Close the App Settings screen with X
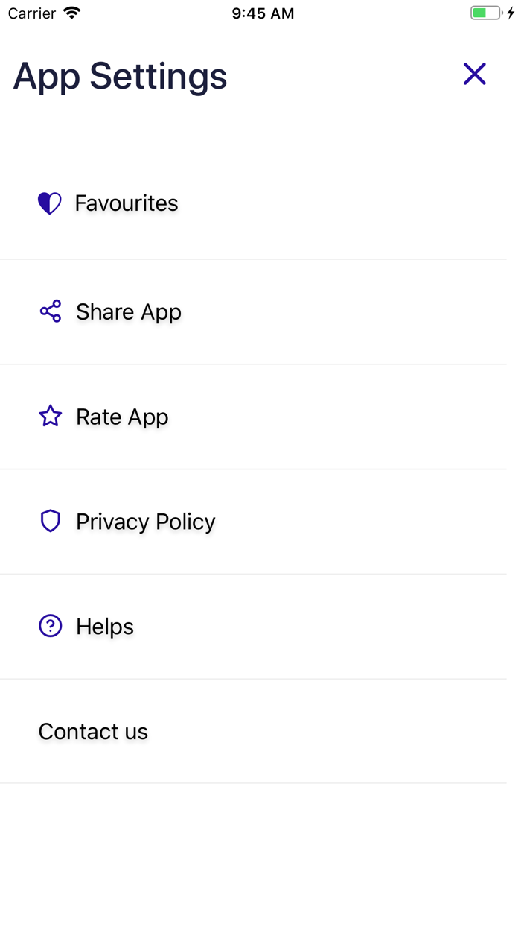The width and height of the screenshot is (521, 927). tap(474, 74)
